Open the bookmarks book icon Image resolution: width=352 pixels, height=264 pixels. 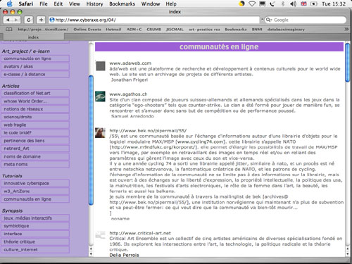tap(9, 30)
